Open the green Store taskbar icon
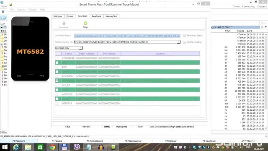268x151 pixels. click(x=40, y=147)
